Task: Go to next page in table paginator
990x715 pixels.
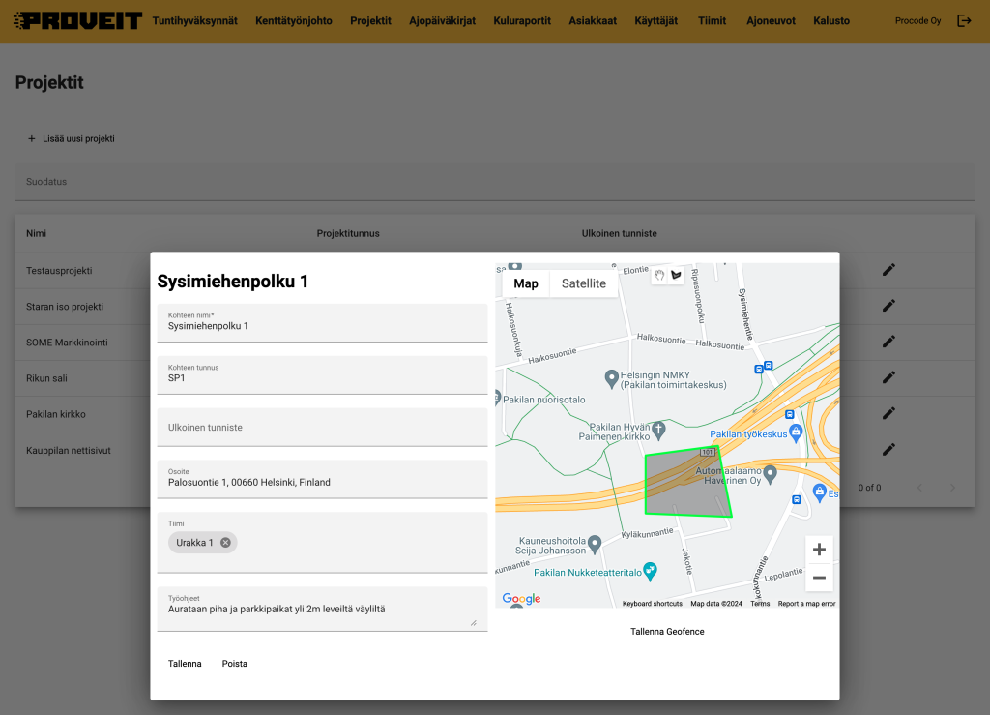Action: point(952,488)
